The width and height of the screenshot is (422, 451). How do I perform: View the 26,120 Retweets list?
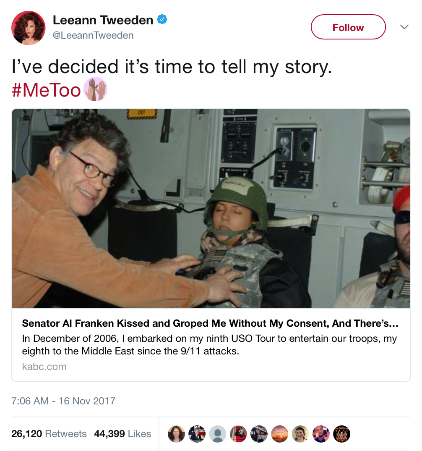[x=49, y=434]
